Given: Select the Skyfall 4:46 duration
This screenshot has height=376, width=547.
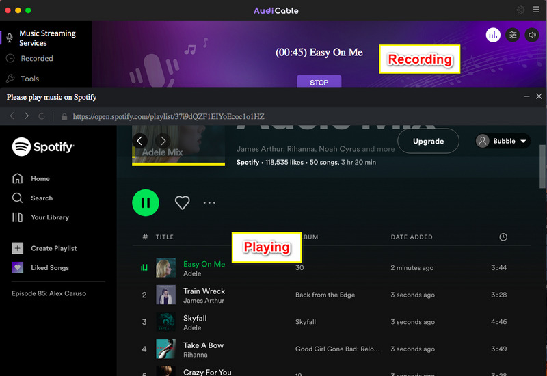Looking at the screenshot, I should pyautogui.click(x=499, y=321).
